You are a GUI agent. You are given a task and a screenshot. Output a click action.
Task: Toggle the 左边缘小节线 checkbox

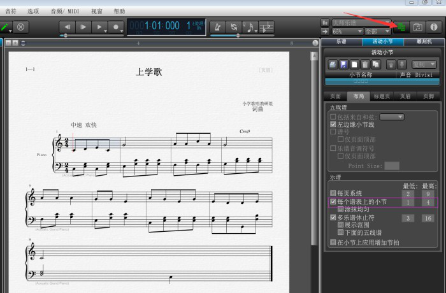click(x=333, y=124)
